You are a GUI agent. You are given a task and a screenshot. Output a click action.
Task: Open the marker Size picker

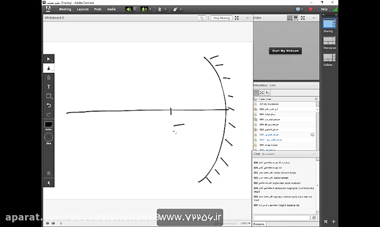pyautogui.click(x=49, y=137)
